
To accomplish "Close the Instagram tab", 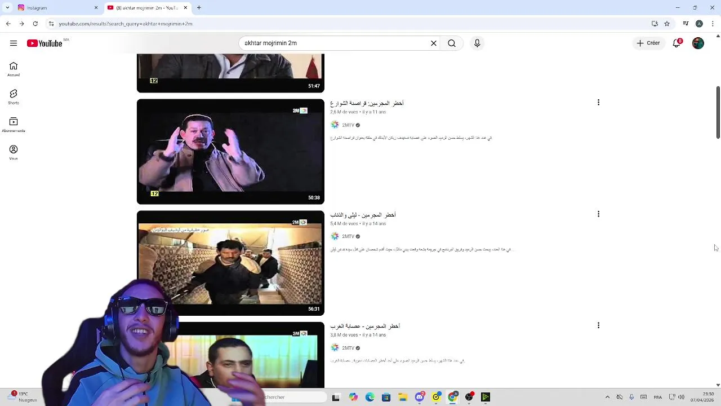I will click(x=96, y=8).
